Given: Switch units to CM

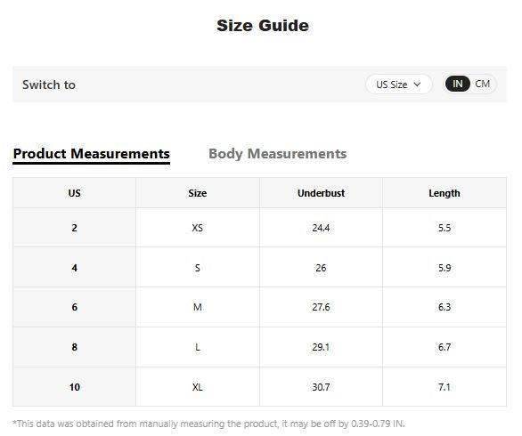Looking at the screenshot, I should 483,84.
